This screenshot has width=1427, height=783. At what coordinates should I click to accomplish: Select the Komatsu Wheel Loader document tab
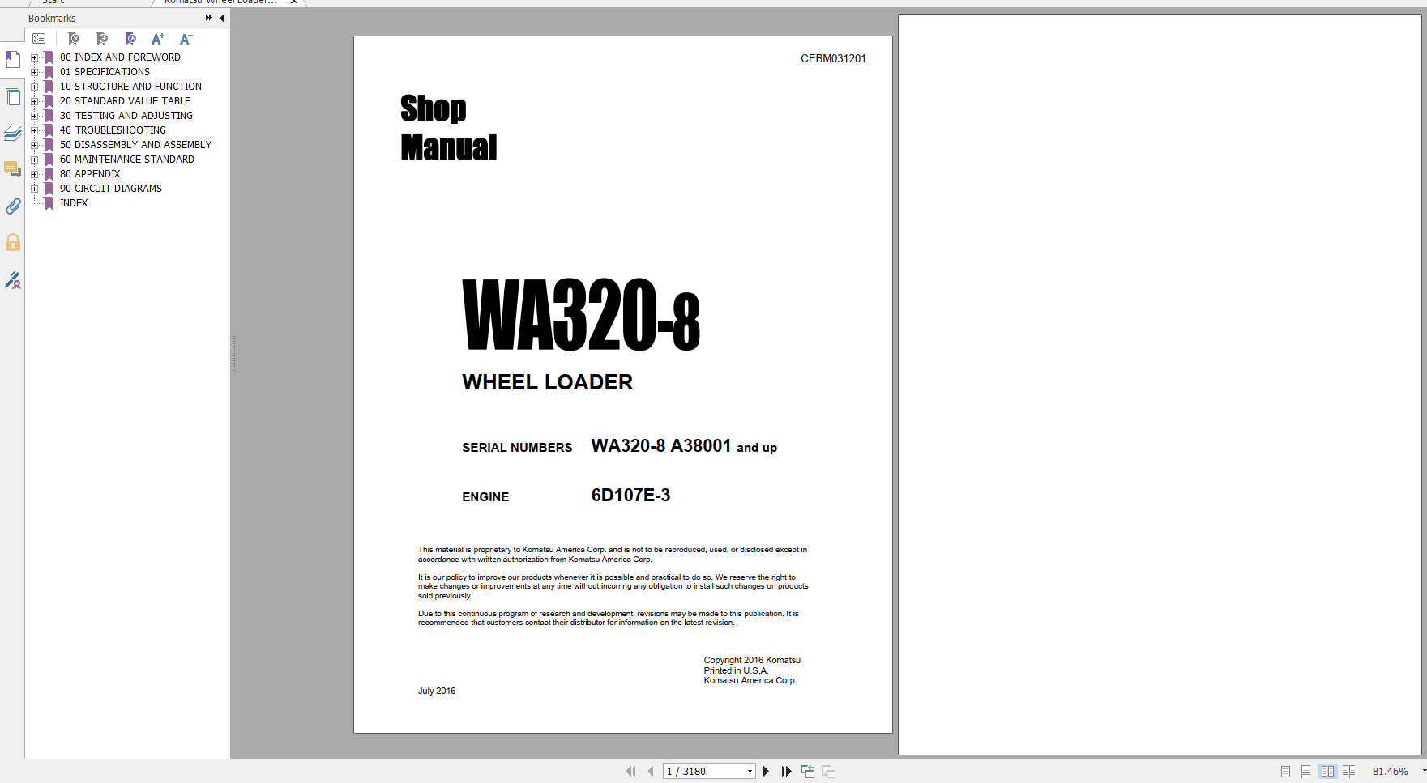pos(220,2)
